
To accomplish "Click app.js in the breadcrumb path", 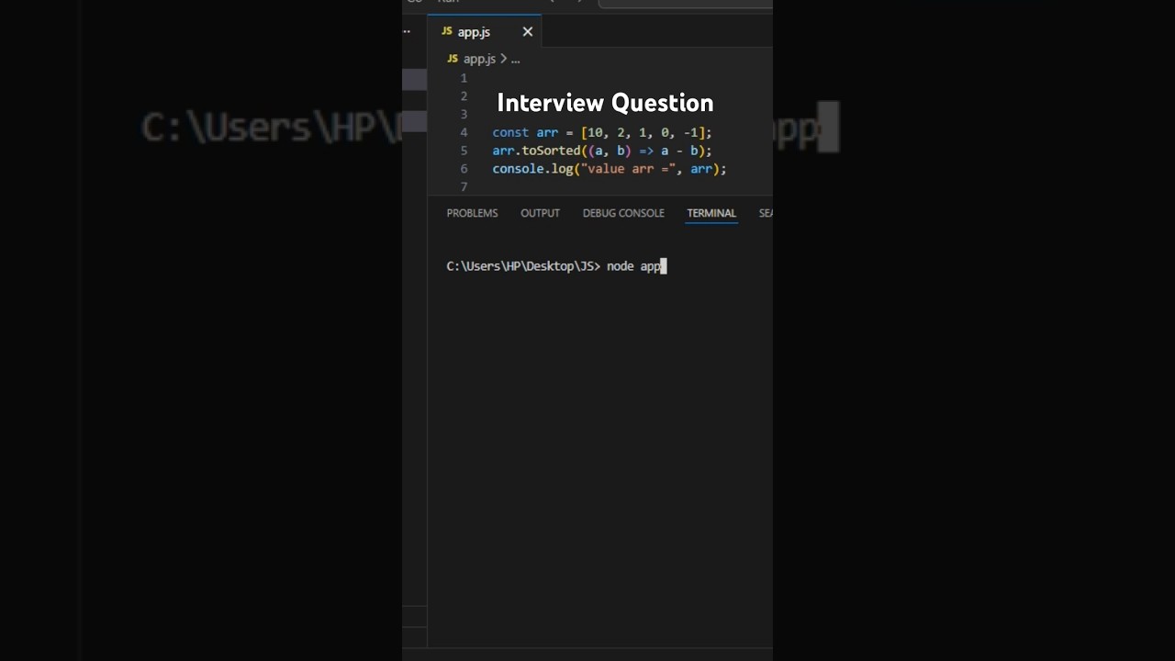I will (x=479, y=59).
